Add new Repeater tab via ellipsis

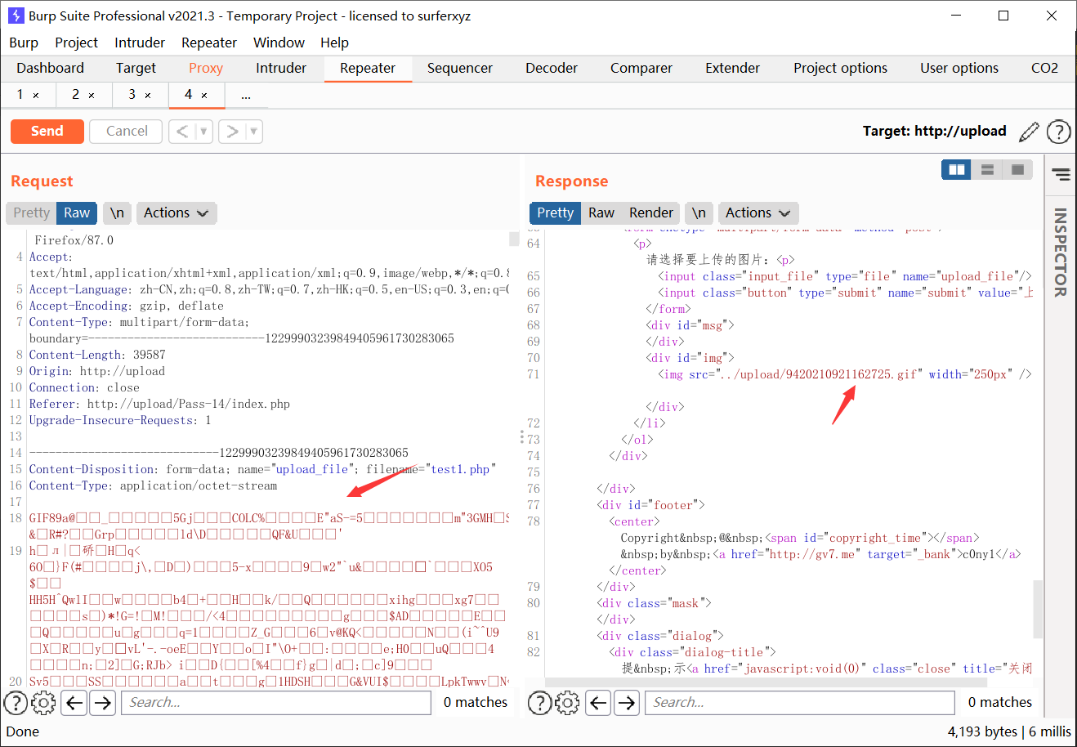(x=245, y=95)
